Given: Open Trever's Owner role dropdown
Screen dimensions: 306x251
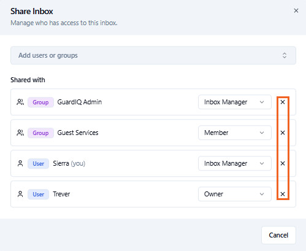Looking at the screenshot, I should coord(235,194).
